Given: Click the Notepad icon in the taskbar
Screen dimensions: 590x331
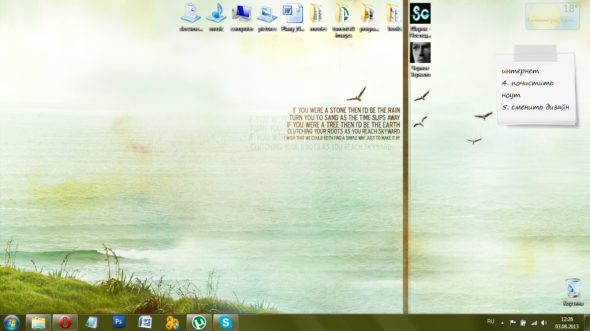Looking at the screenshot, I should [x=92, y=322].
